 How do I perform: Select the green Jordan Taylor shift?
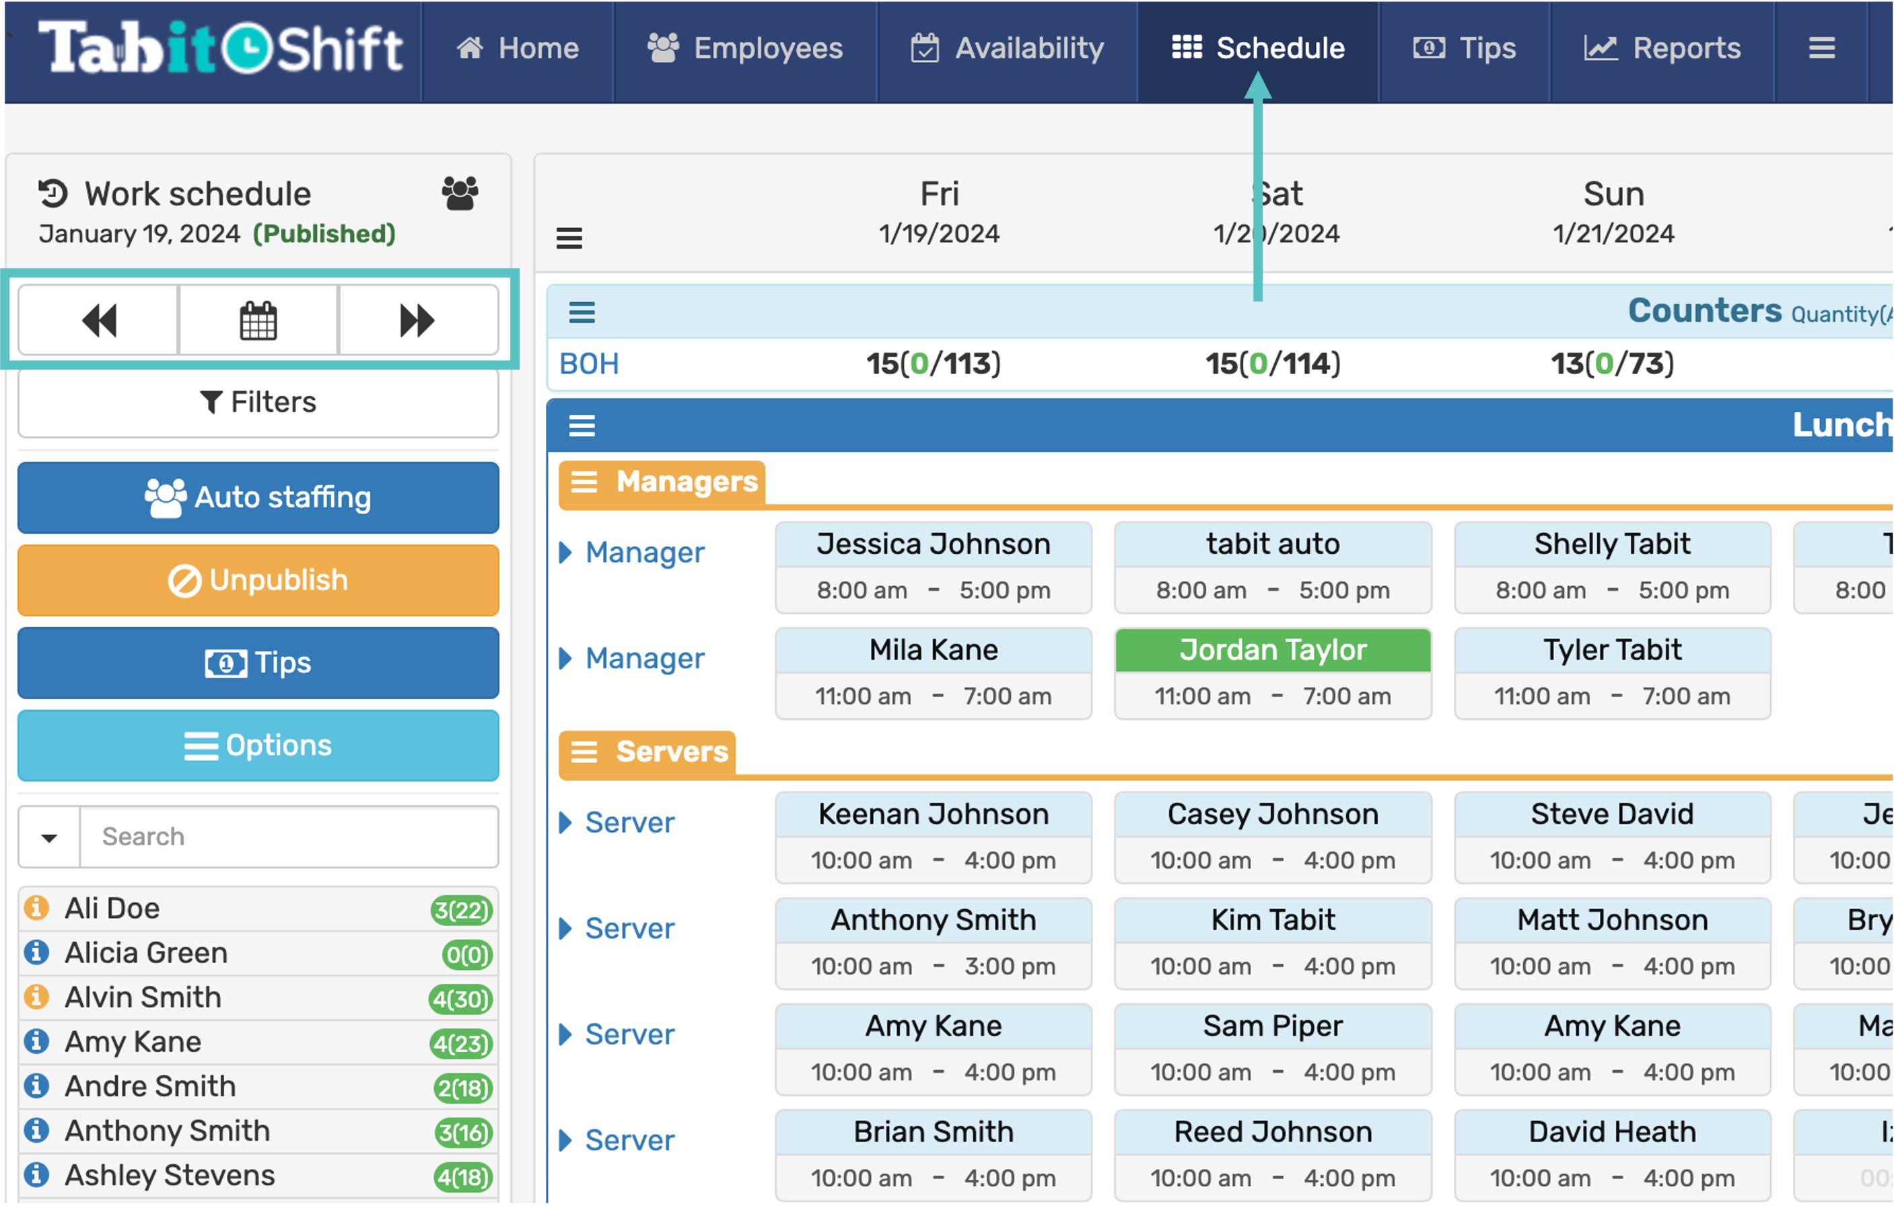1273,651
